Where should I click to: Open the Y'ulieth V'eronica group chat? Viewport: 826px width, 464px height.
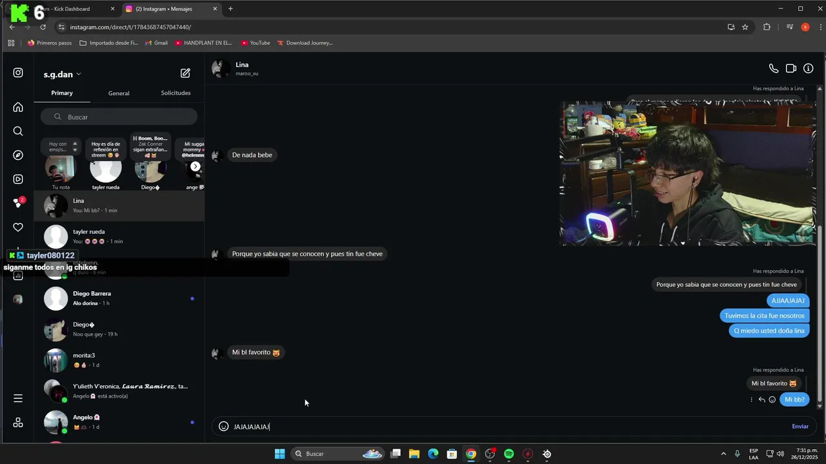point(119,391)
